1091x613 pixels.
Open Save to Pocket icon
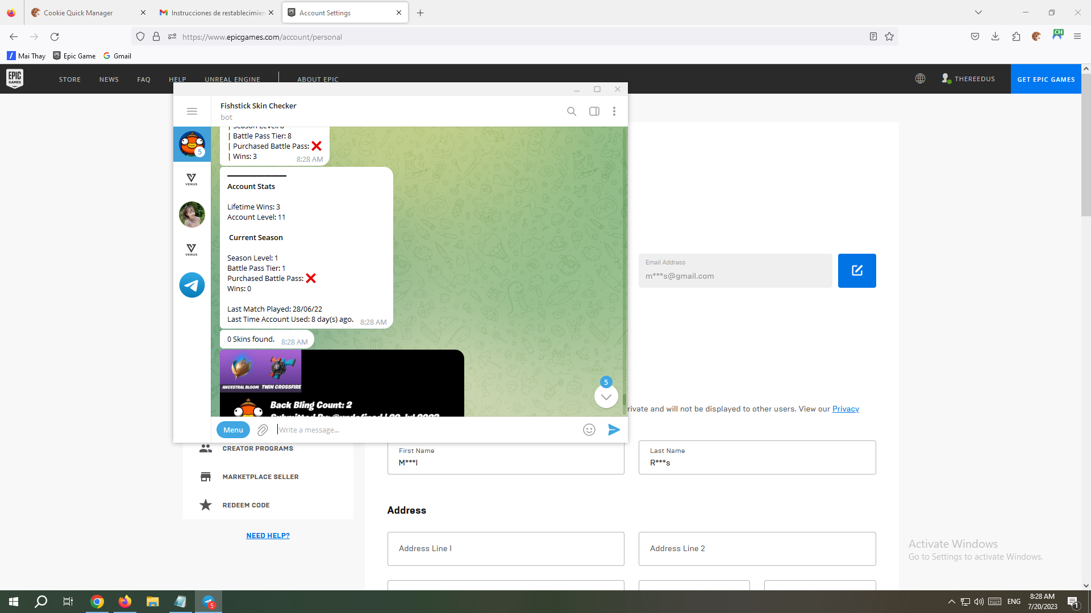975,37
